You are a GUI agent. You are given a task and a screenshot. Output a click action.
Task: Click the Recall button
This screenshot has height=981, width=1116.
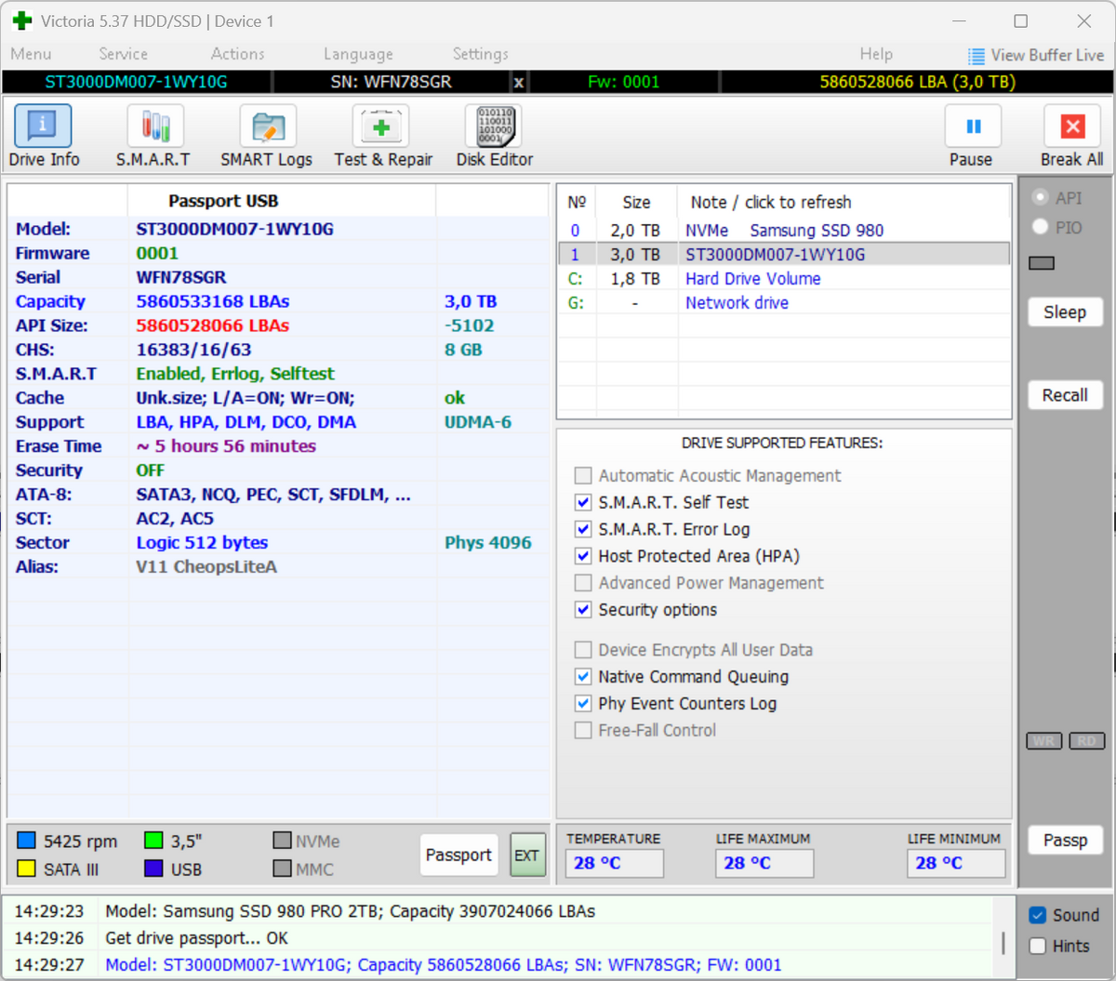(1065, 395)
